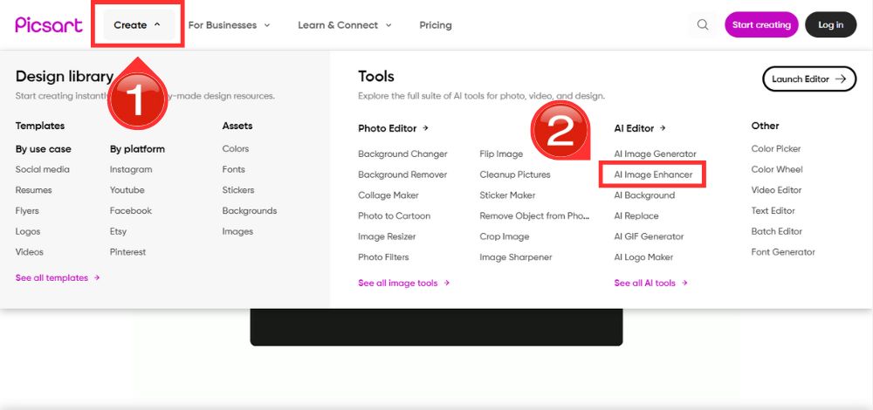The image size is (873, 410).
Task: Select Social media templates
Action: pyautogui.click(x=42, y=169)
